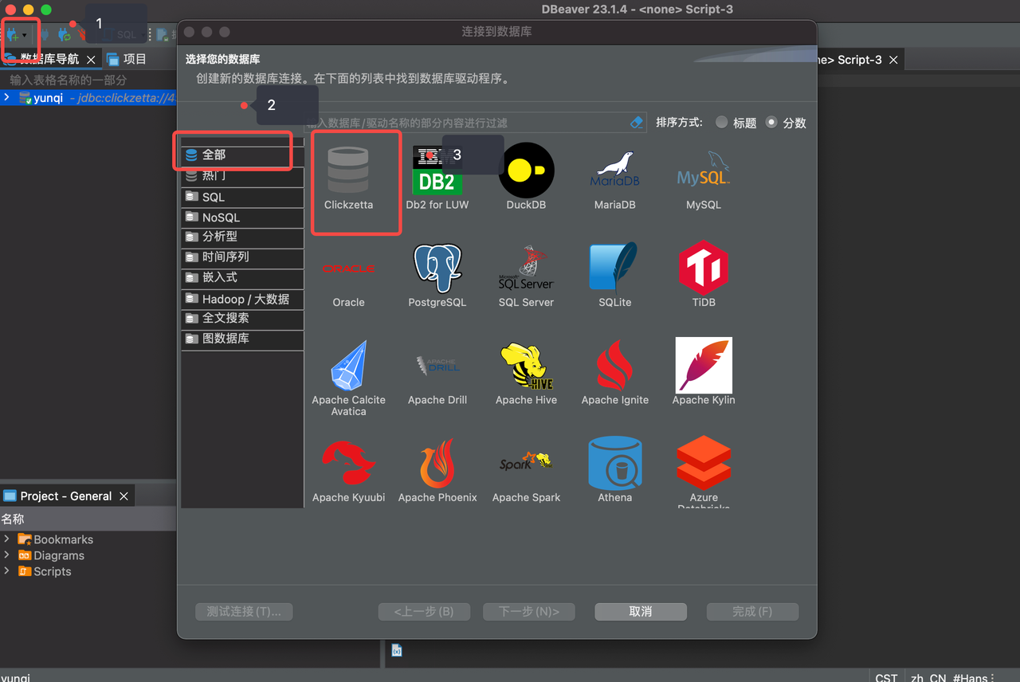Image resolution: width=1020 pixels, height=682 pixels.
Task: Click the new connection plug icon
Action: tap(13, 35)
